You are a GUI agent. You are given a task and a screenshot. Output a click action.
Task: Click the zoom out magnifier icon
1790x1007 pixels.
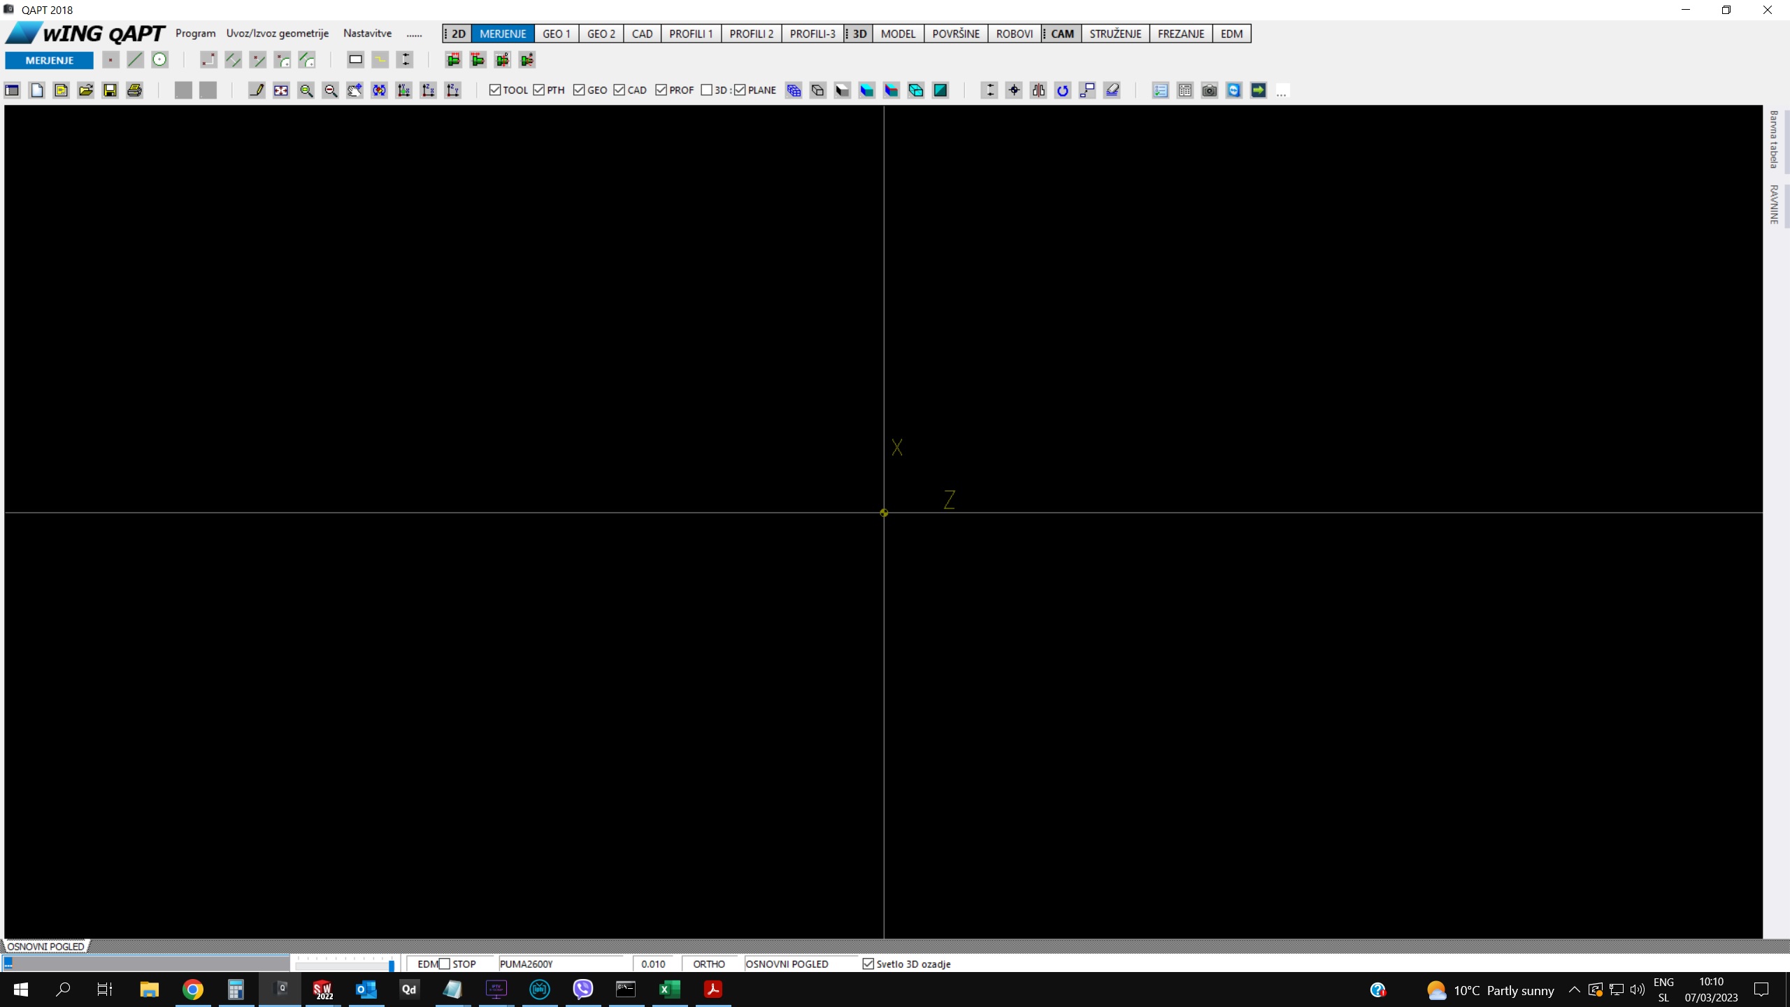tap(331, 90)
